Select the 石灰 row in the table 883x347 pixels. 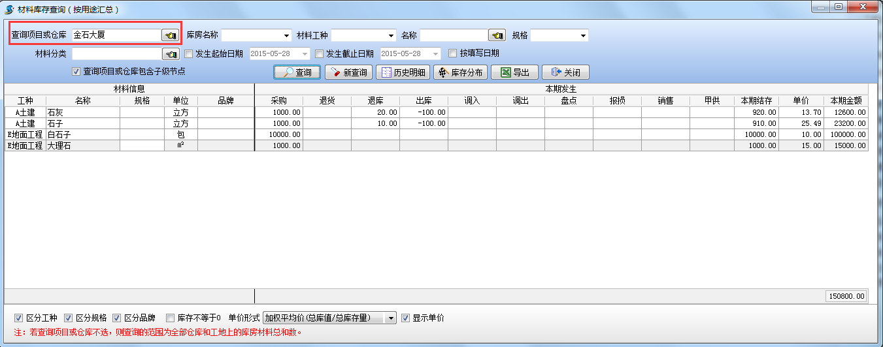click(x=82, y=112)
